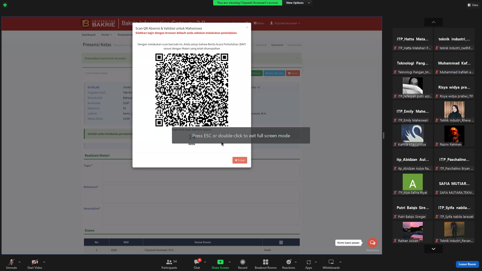The width and height of the screenshot is (482, 271).
Task: Expand share screen options arrow
Action: point(230,262)
